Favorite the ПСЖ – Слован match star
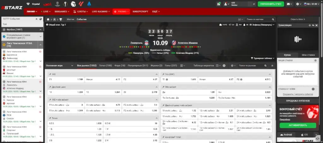The width and height of the screenshot is (323, 143). [x=40, y=112]
